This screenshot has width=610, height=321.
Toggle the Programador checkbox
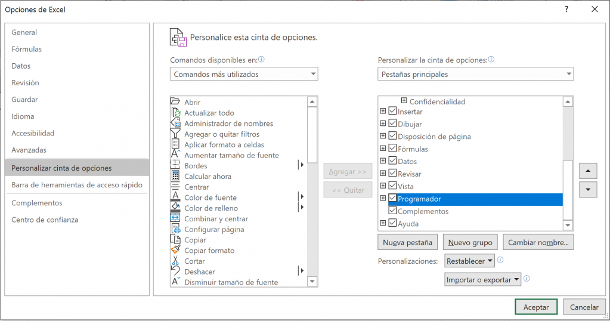tap(392, 198)
